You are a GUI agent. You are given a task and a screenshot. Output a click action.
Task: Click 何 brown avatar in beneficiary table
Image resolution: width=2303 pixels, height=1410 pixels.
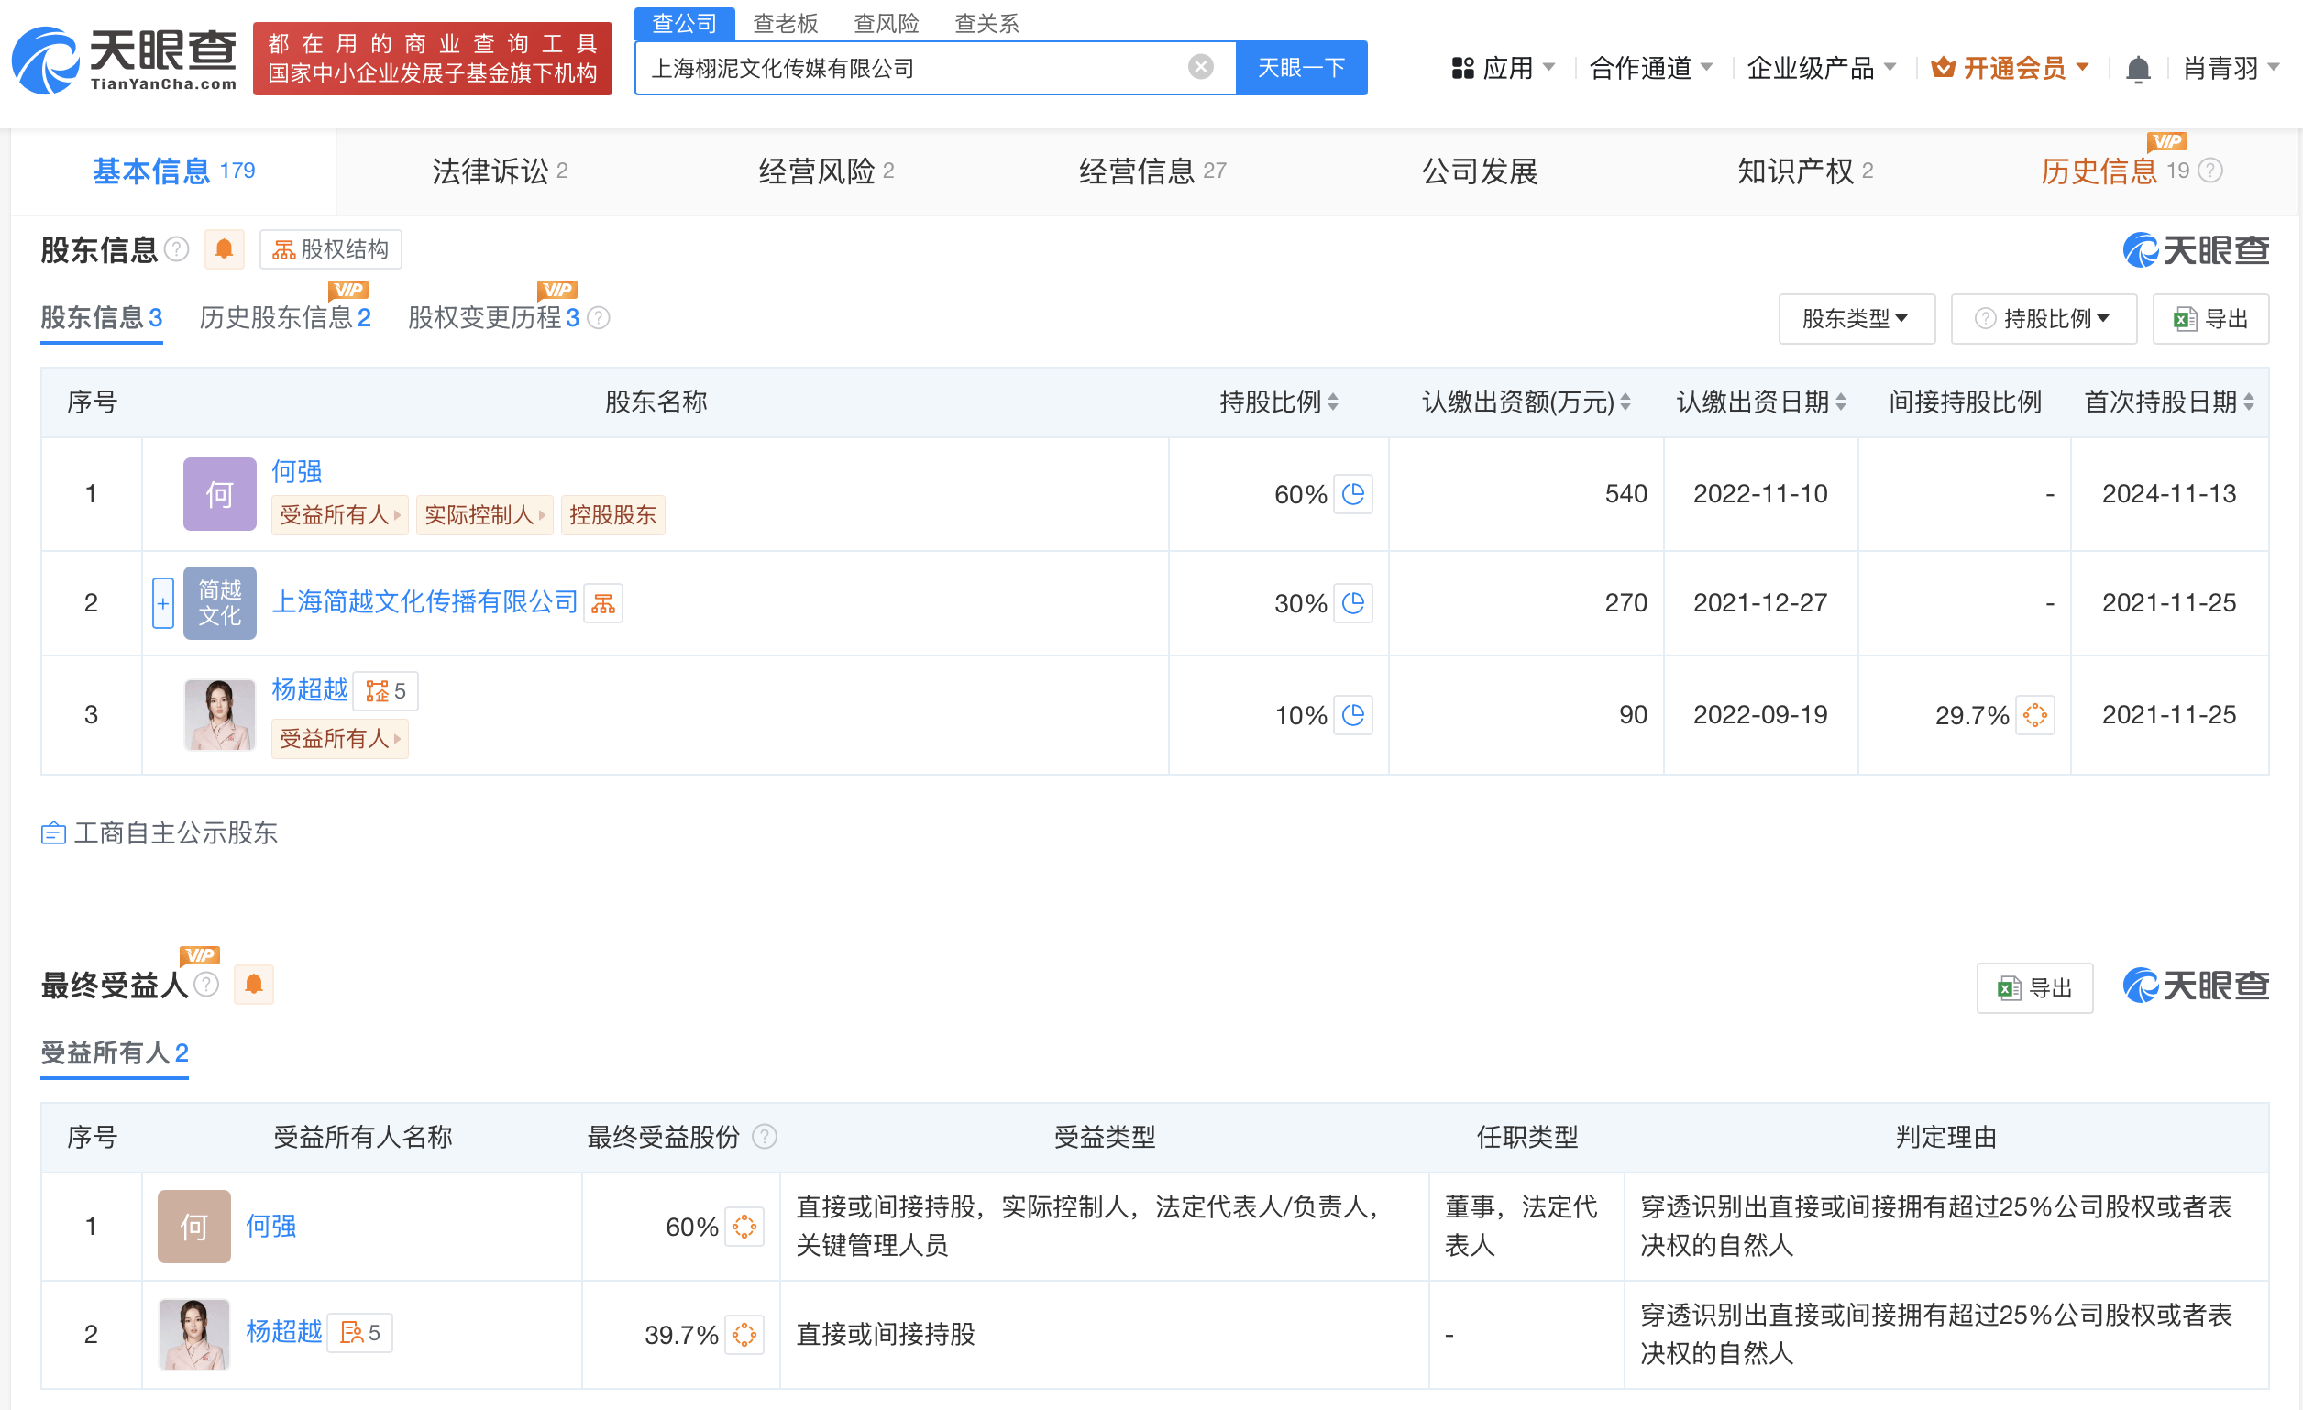coord(194,1227)
